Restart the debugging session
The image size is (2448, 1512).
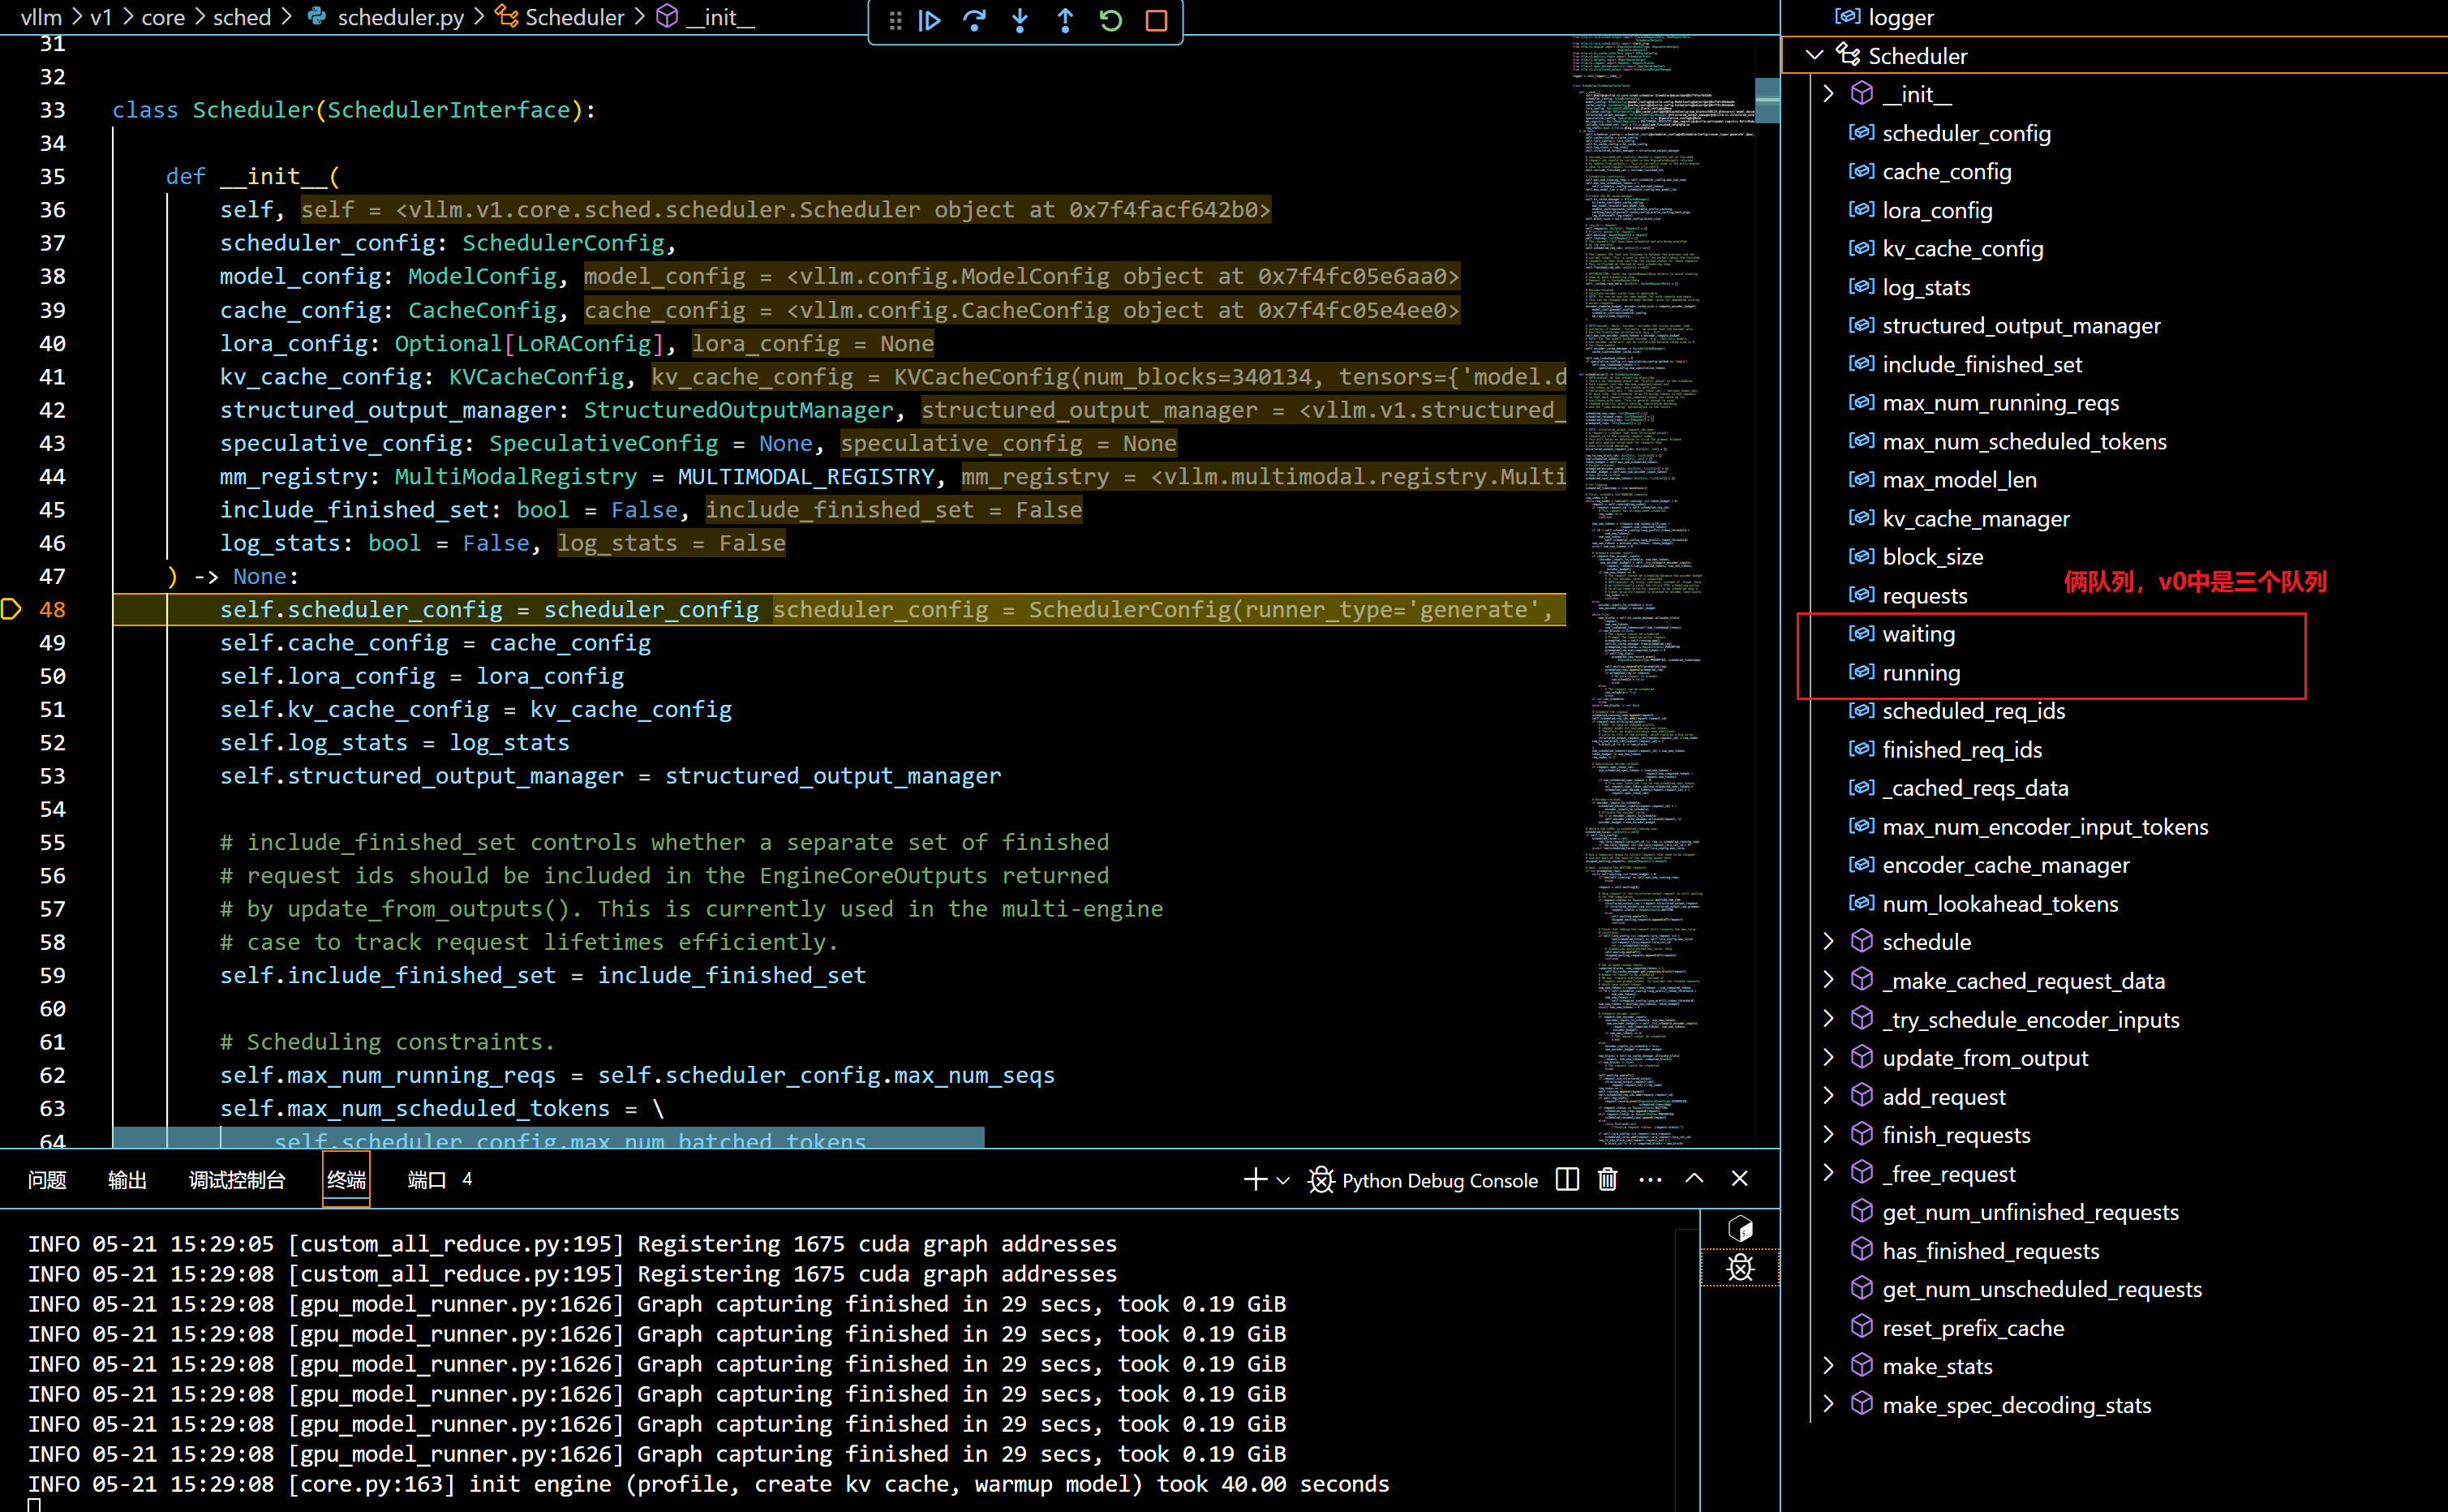1110,20
